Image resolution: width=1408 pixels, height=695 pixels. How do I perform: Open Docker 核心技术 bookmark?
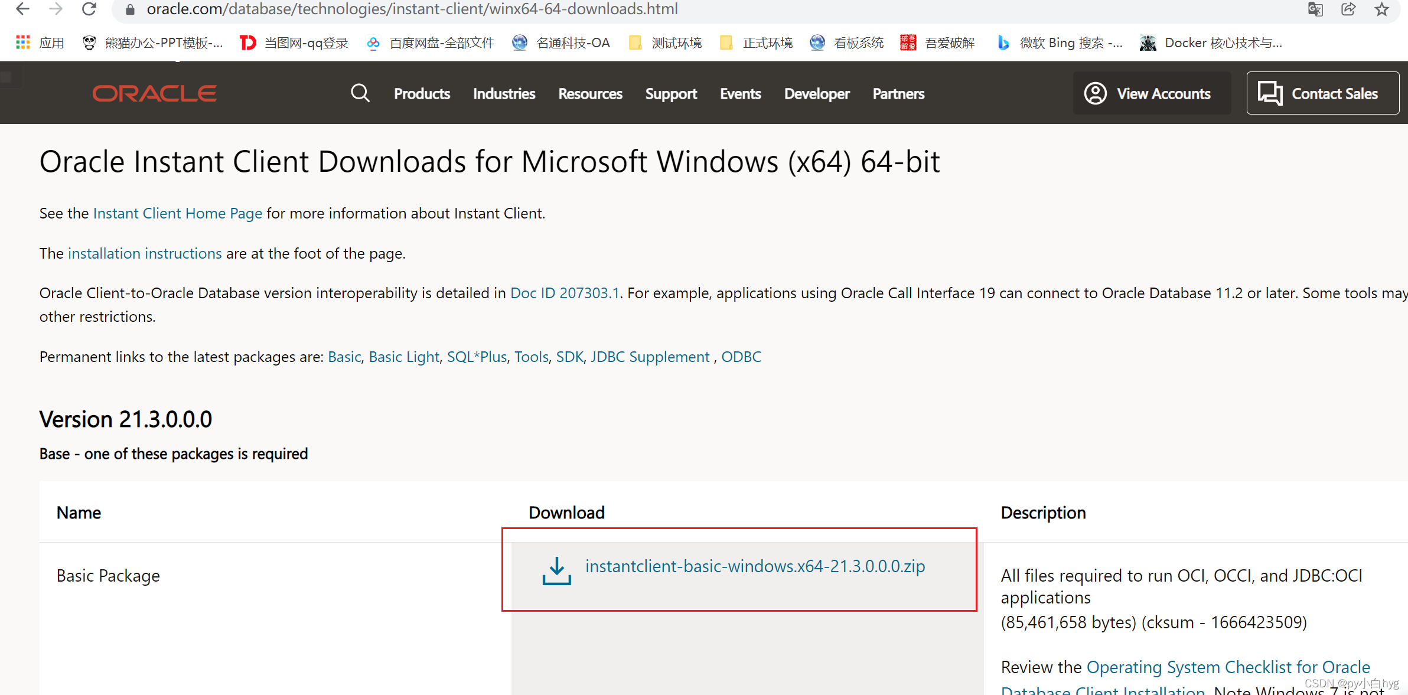coord(1211,43)
